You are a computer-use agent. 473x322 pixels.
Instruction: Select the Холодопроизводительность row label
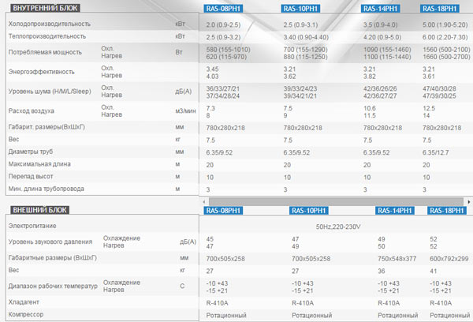[x=50, y=24]
